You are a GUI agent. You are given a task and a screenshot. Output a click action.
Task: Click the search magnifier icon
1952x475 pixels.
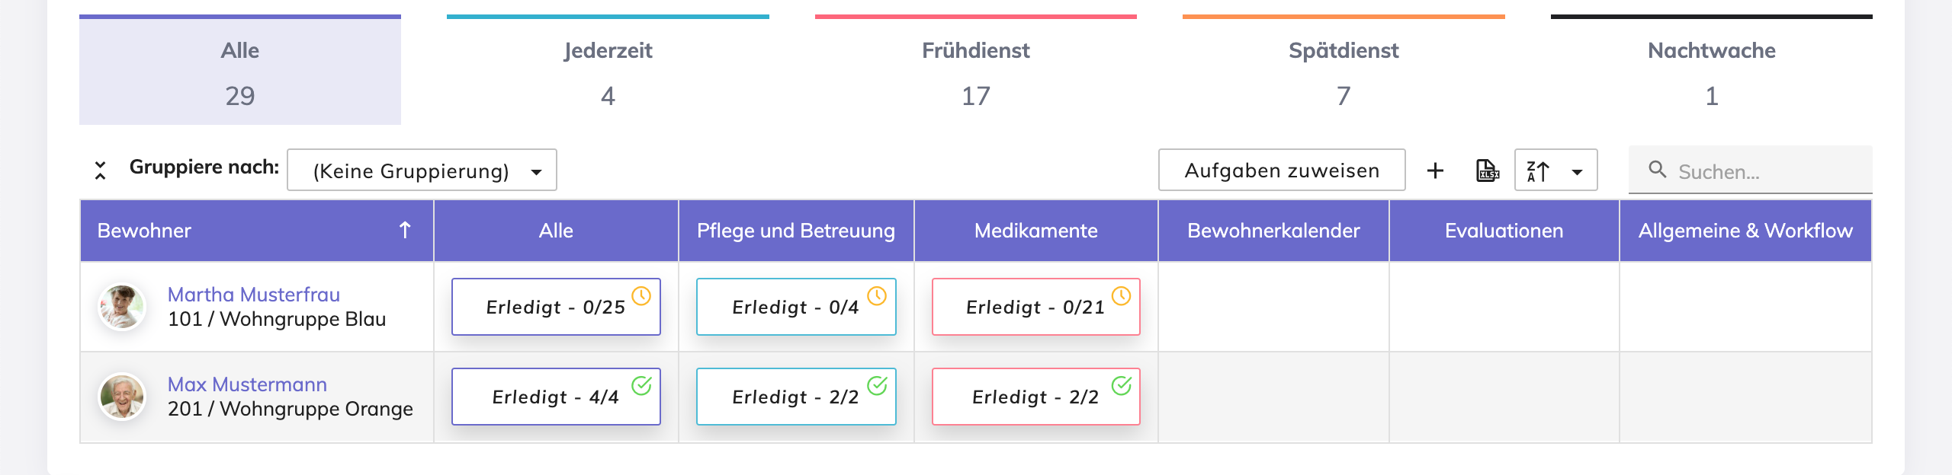tap(1657, 170)
